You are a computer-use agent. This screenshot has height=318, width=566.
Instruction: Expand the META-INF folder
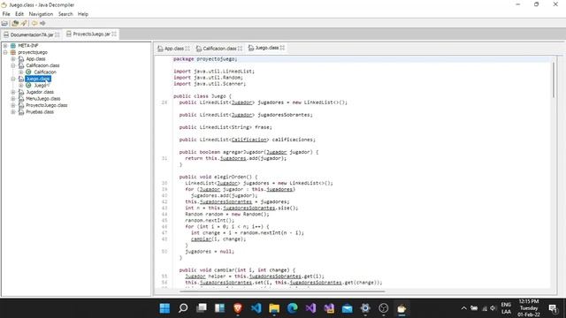click(x=5, y=46)
